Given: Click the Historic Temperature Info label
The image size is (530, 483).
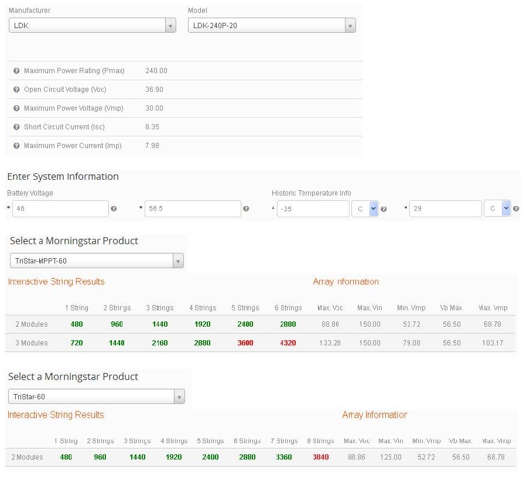Looking at the screenshot, I should tap(312, 193).
